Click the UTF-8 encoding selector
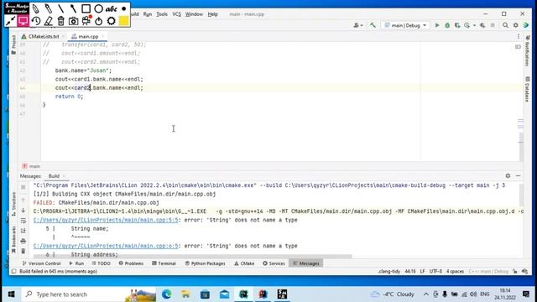The image size is (537, 302). [x=435, y=271]
